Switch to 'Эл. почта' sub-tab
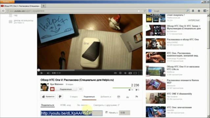Screen dimensions: 210x118 [x=82, y=105]
